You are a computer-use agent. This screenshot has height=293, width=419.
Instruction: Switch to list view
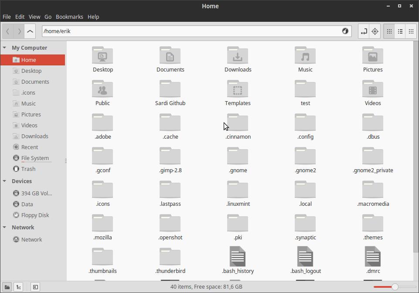pyautogui.click(x=400, y=31)
